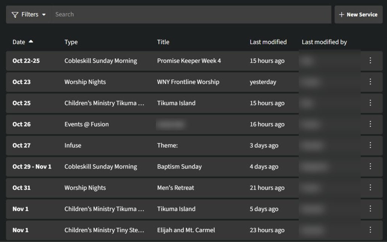Open more options for WNY Frontline Worship
The height and width of the screenshot is (242, 387).
click(370, 81)
